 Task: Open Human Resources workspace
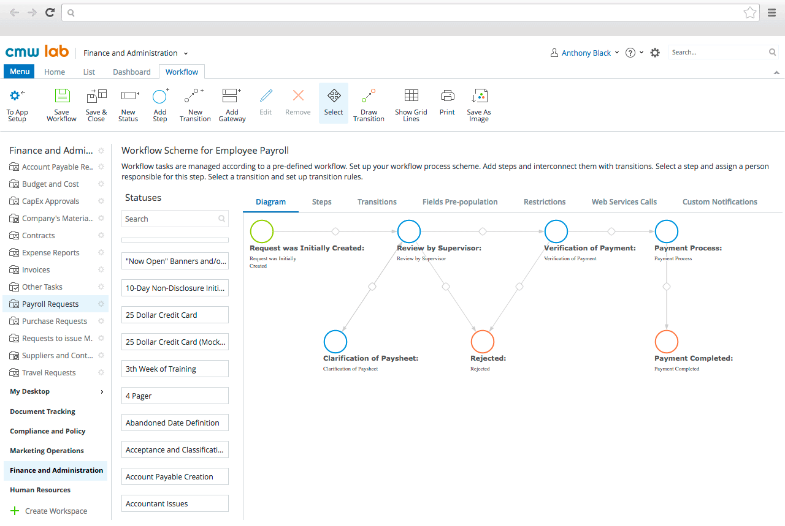40,490
